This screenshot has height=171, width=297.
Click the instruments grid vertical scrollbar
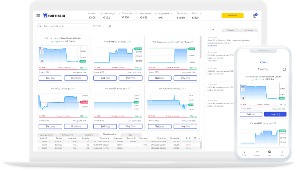201,47
